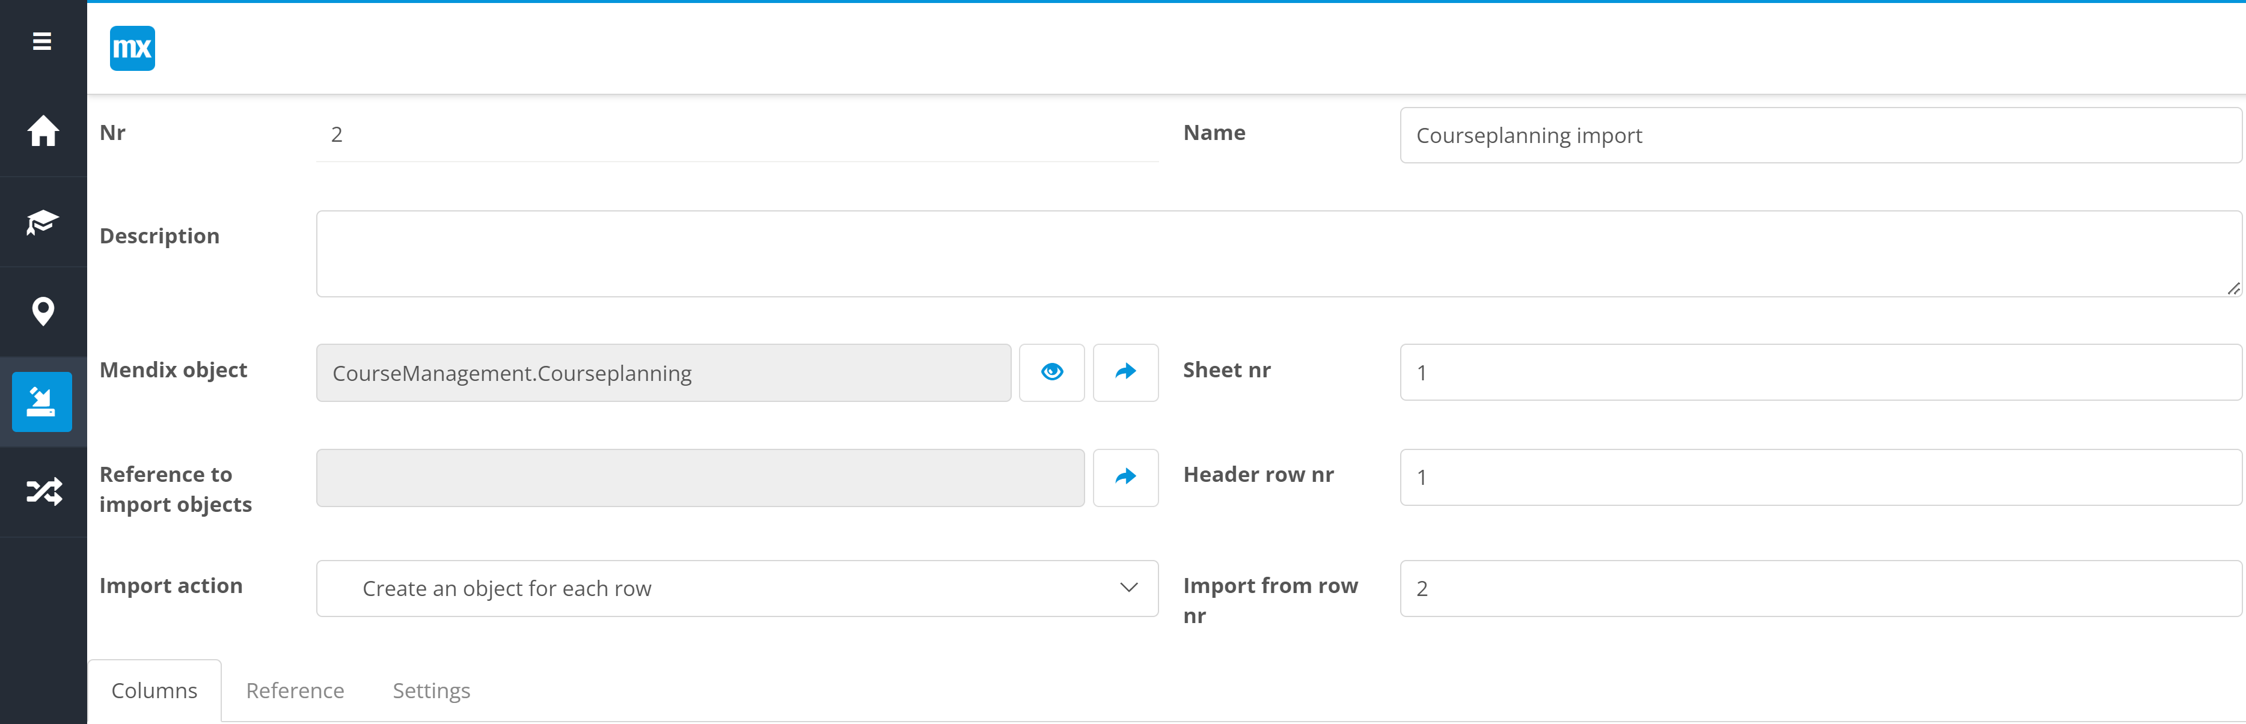This screenshot has height=724, width=2246.
Task: Grab the Description resize handle
Action: click(2233, 288)
